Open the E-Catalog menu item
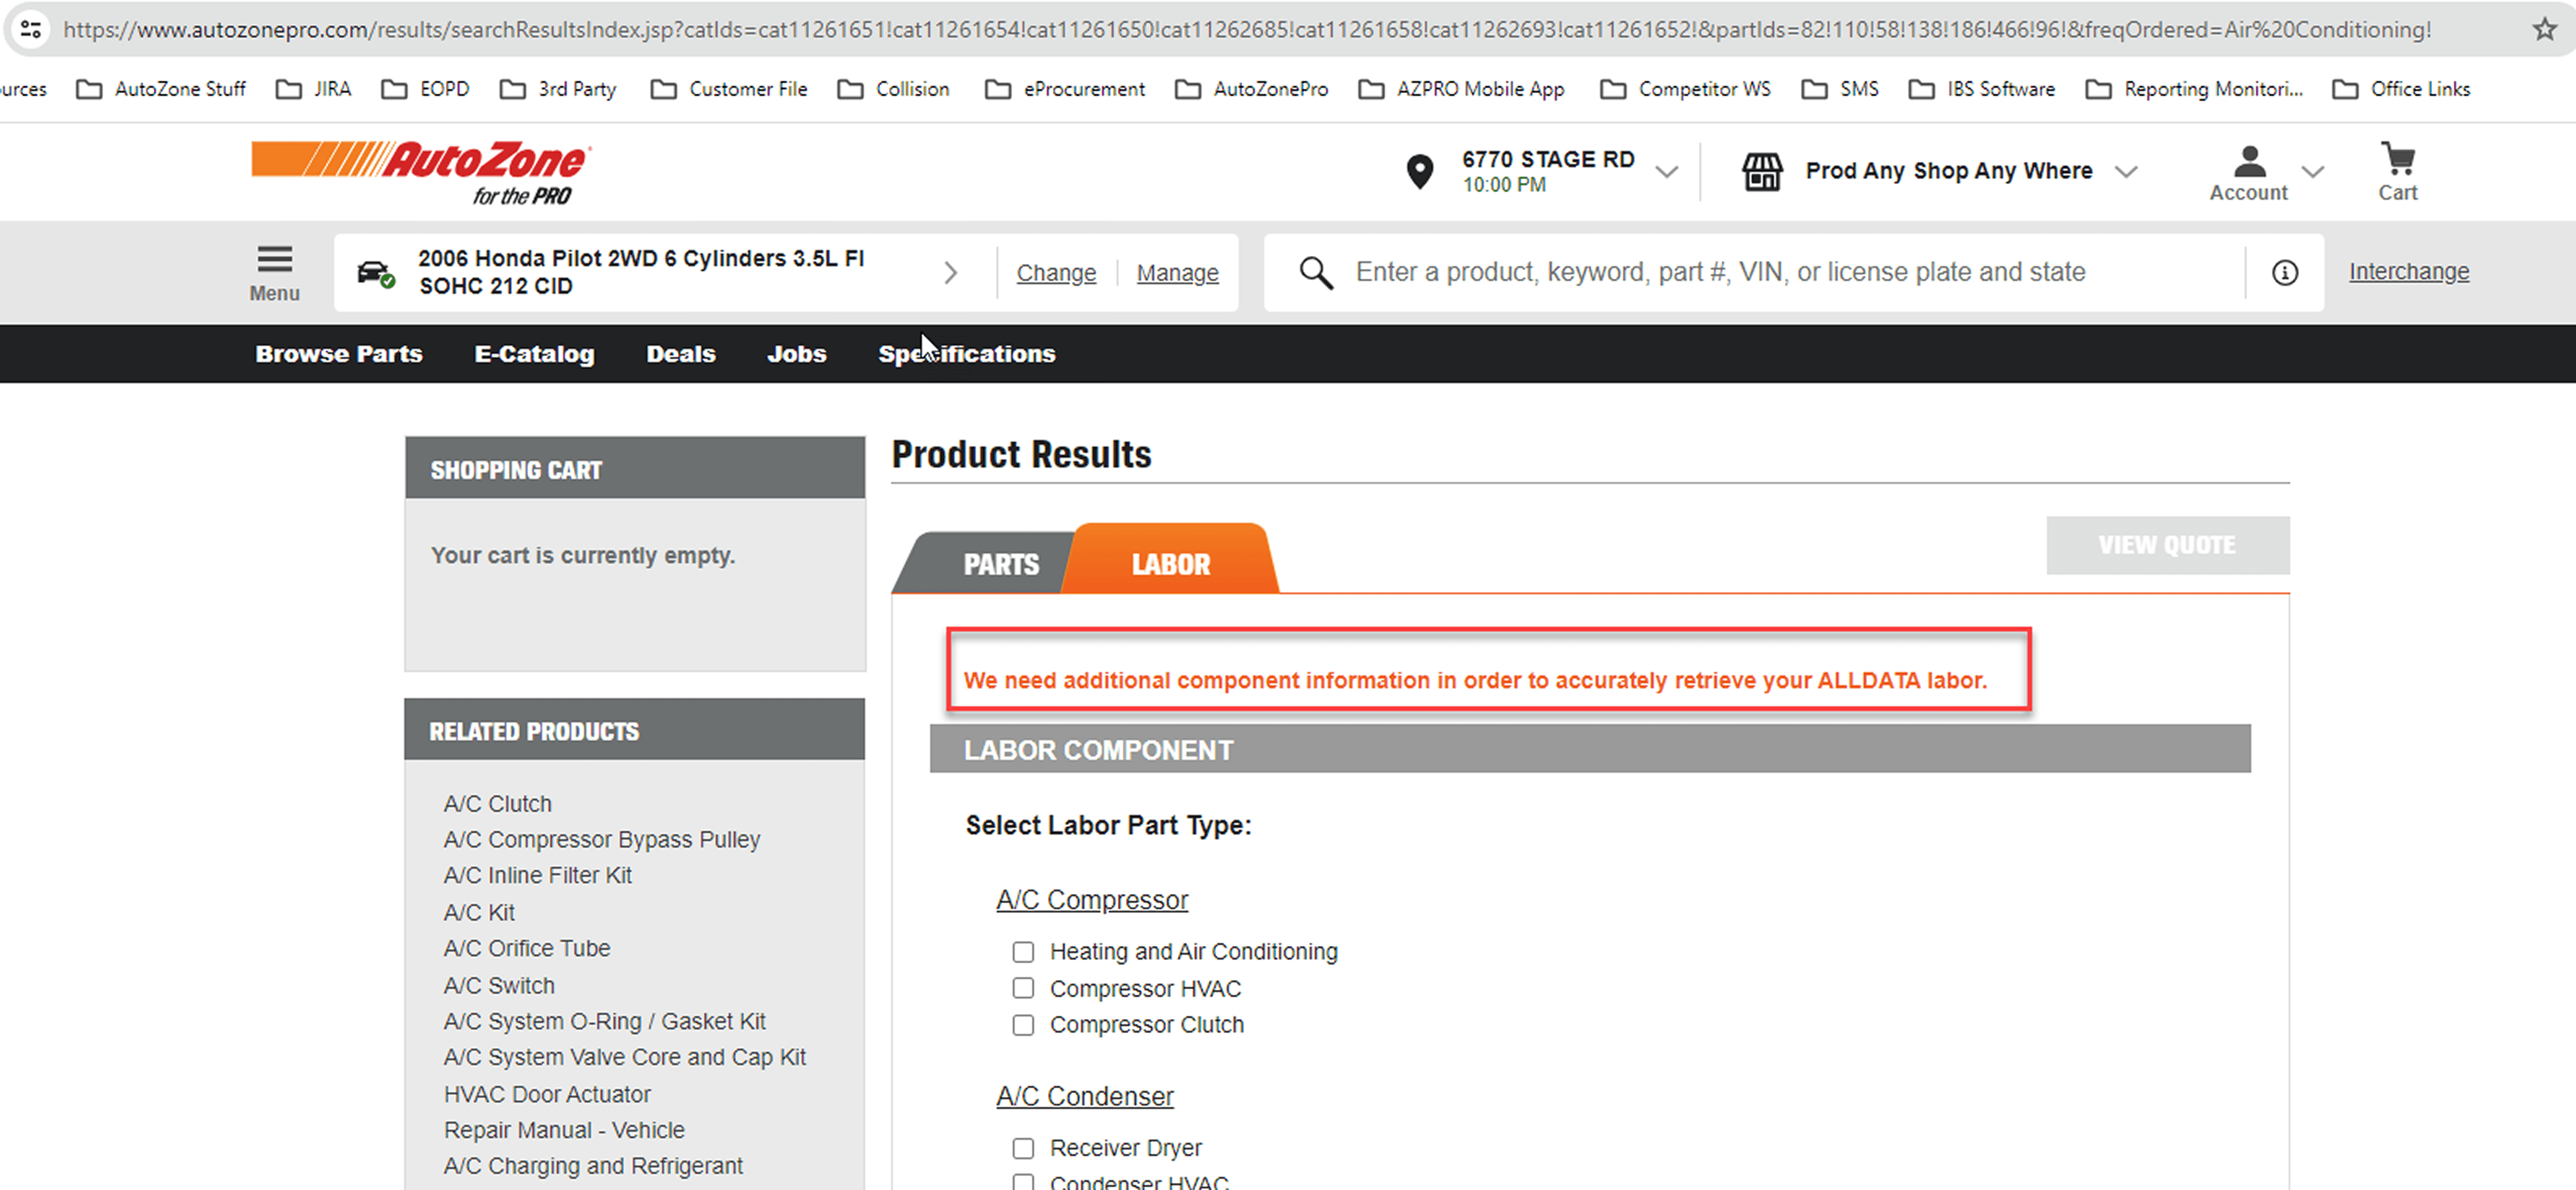 [x=534, y=354]
